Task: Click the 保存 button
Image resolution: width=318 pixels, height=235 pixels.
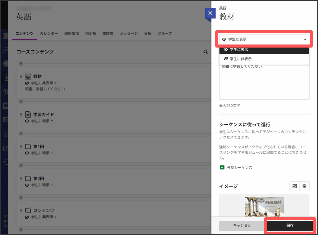Action: [290, 225]
